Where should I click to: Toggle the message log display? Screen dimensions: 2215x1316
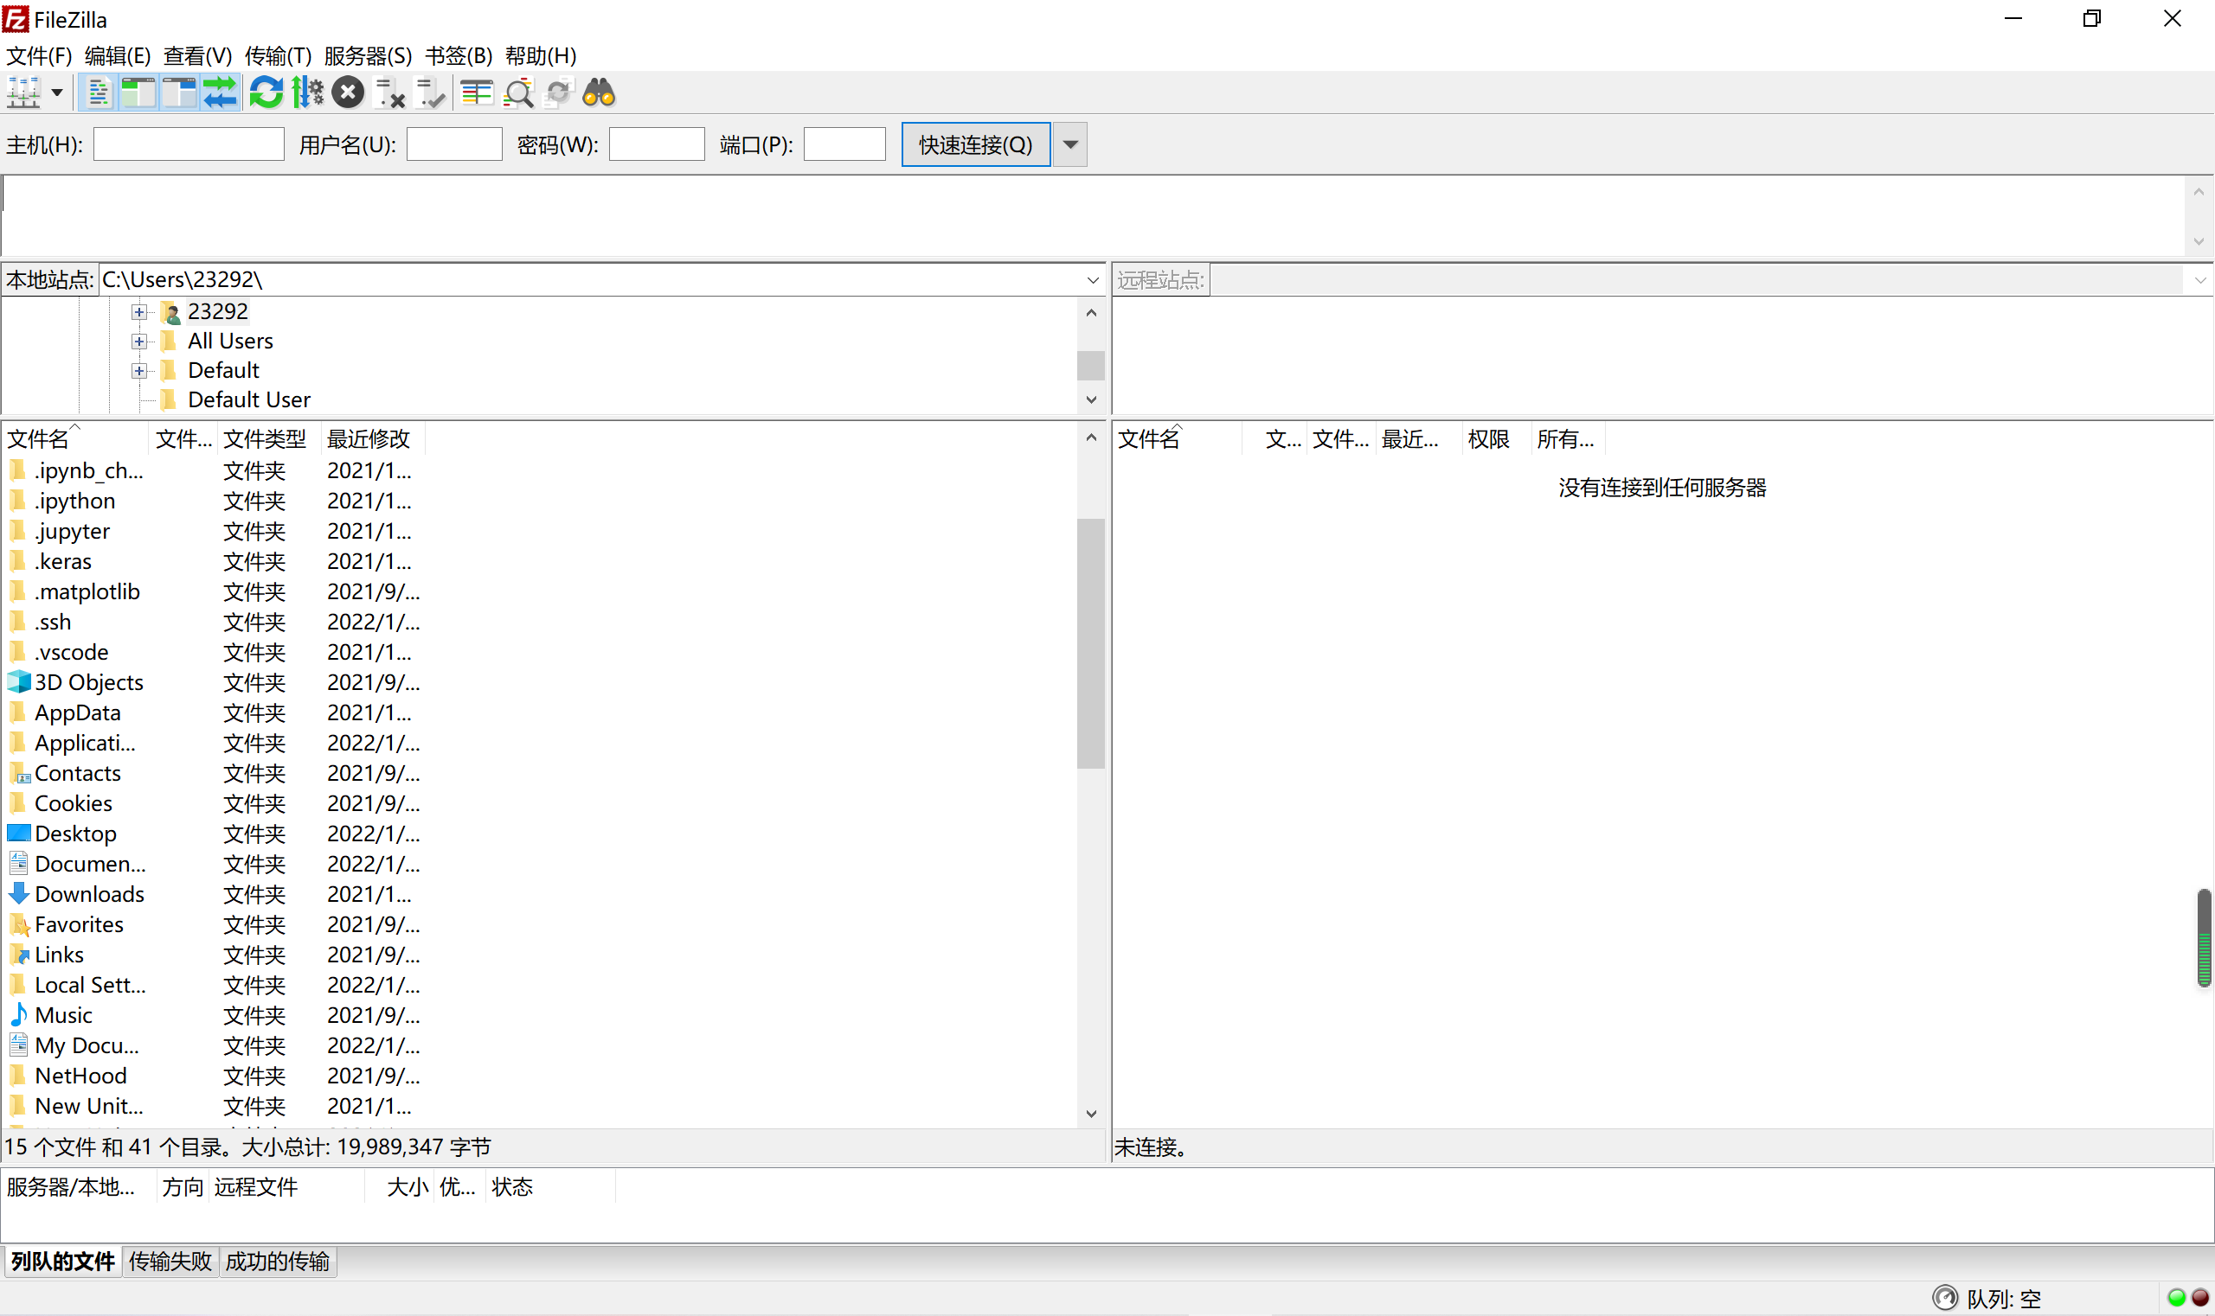click(x=98, y=93)
